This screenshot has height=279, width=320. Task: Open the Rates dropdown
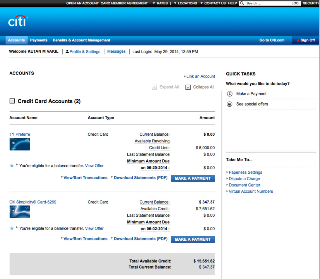(x=160, y=3)
